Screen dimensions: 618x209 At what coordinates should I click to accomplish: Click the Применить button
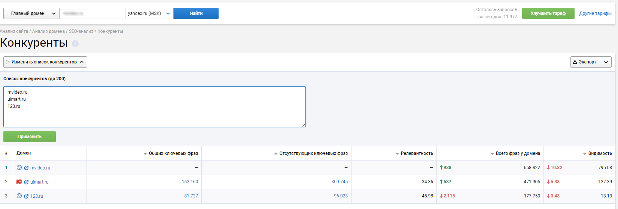30,137
